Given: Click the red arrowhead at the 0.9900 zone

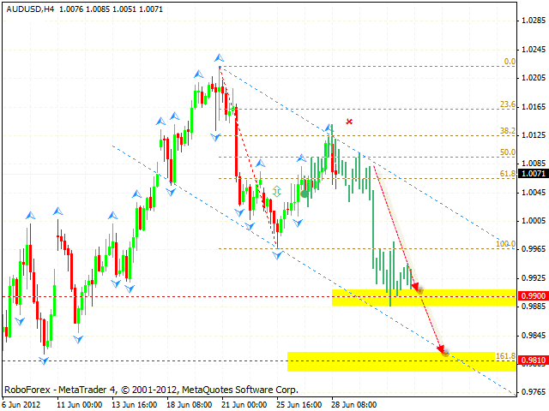Looking at the screenshot, I should point(418,289).
